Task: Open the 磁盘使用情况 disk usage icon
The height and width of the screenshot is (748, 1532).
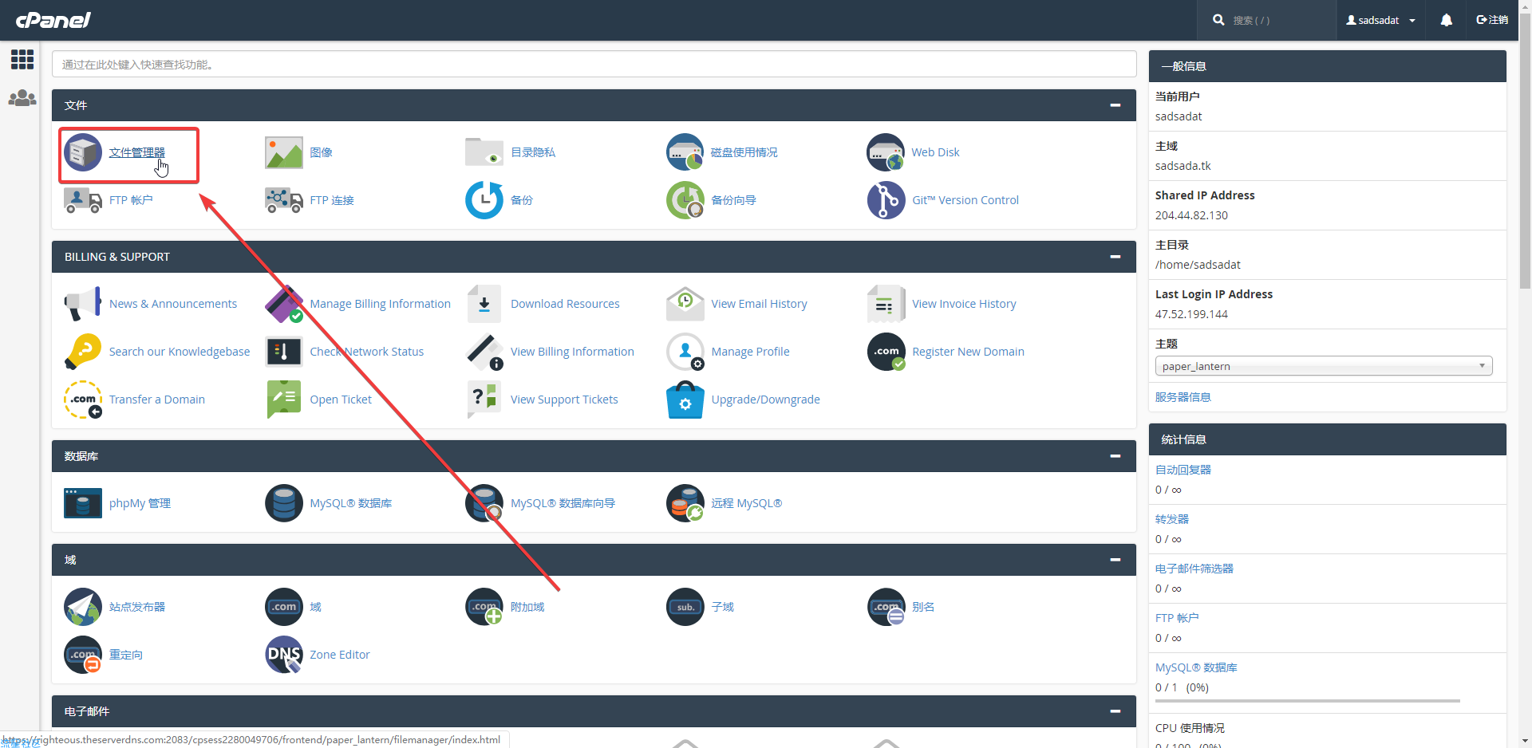Action: (685, 152)
